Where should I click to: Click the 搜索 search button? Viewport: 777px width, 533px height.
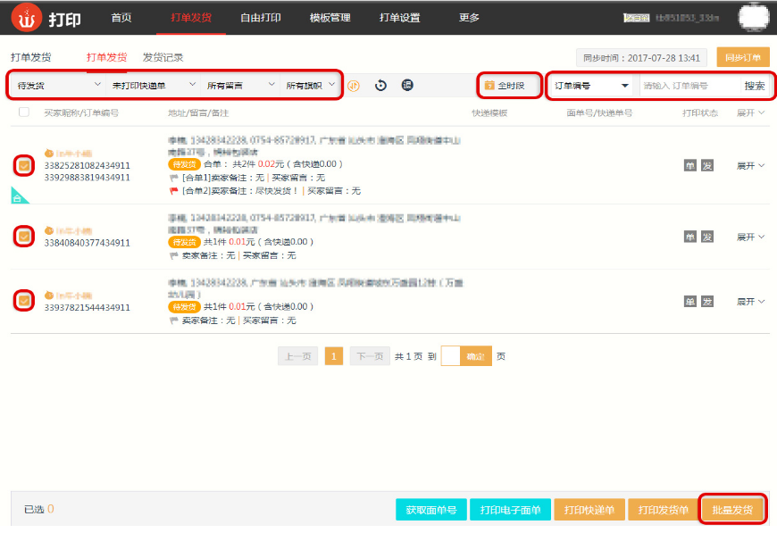point(755,86)
